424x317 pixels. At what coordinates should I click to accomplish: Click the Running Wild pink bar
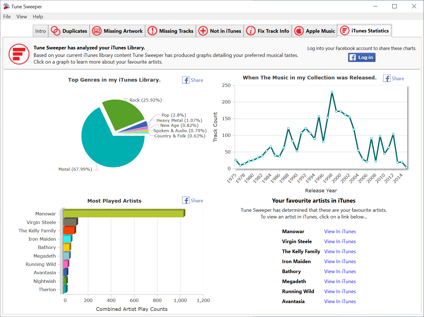point(66,264)
